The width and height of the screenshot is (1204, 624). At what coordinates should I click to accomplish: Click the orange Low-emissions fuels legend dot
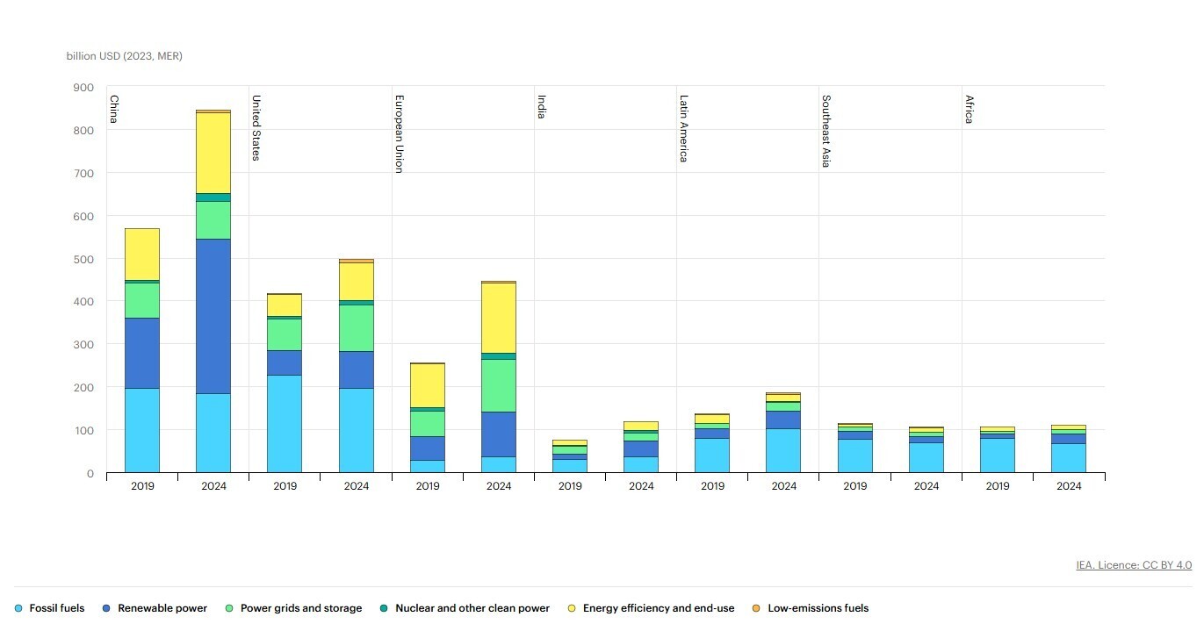[x=757, y=608]
